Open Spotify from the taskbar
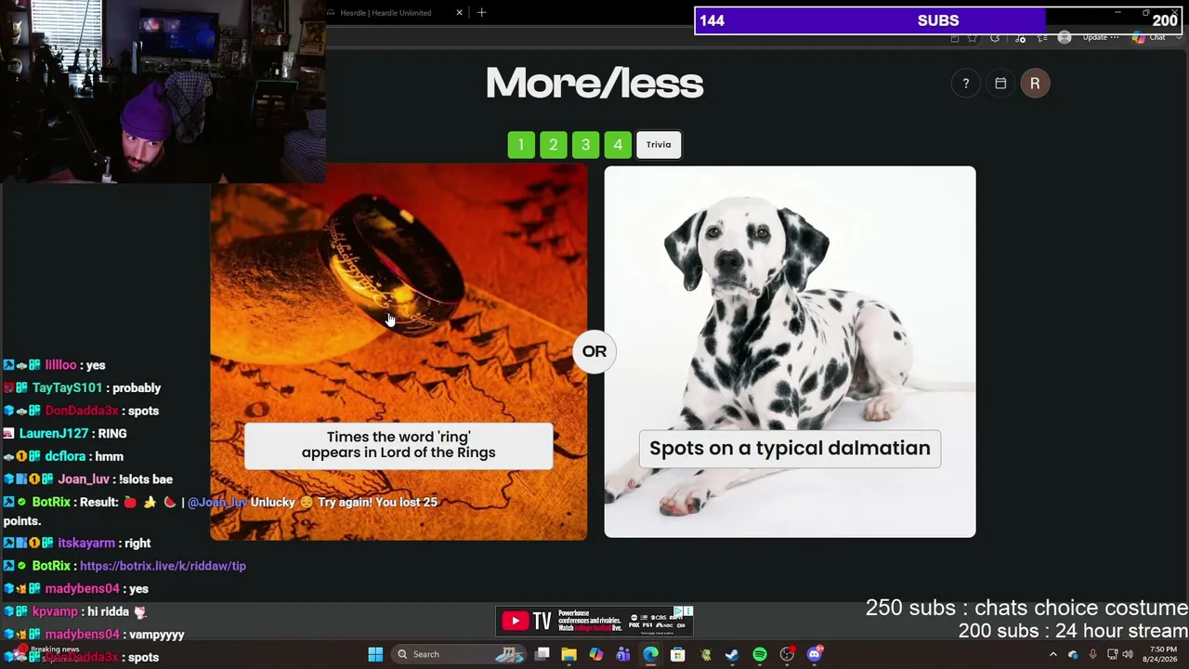 pyautogui.click(x=760, y=654)
